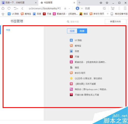Image resolution: width=128 pixels, height=124 pixels.
Task: Open 搜狐 in bookmarks bar
Action: click(x=83, y=14)
